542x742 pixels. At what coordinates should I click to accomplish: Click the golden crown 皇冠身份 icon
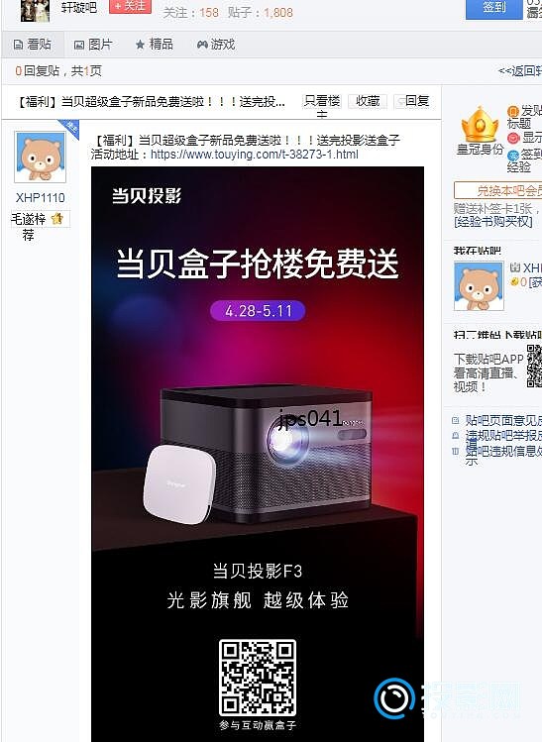click(x=480, y=125)
